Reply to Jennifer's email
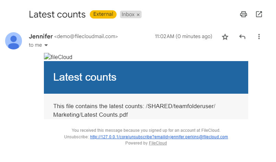The height and width of the screenshot is (162, 276). click(x=242, y=37)
